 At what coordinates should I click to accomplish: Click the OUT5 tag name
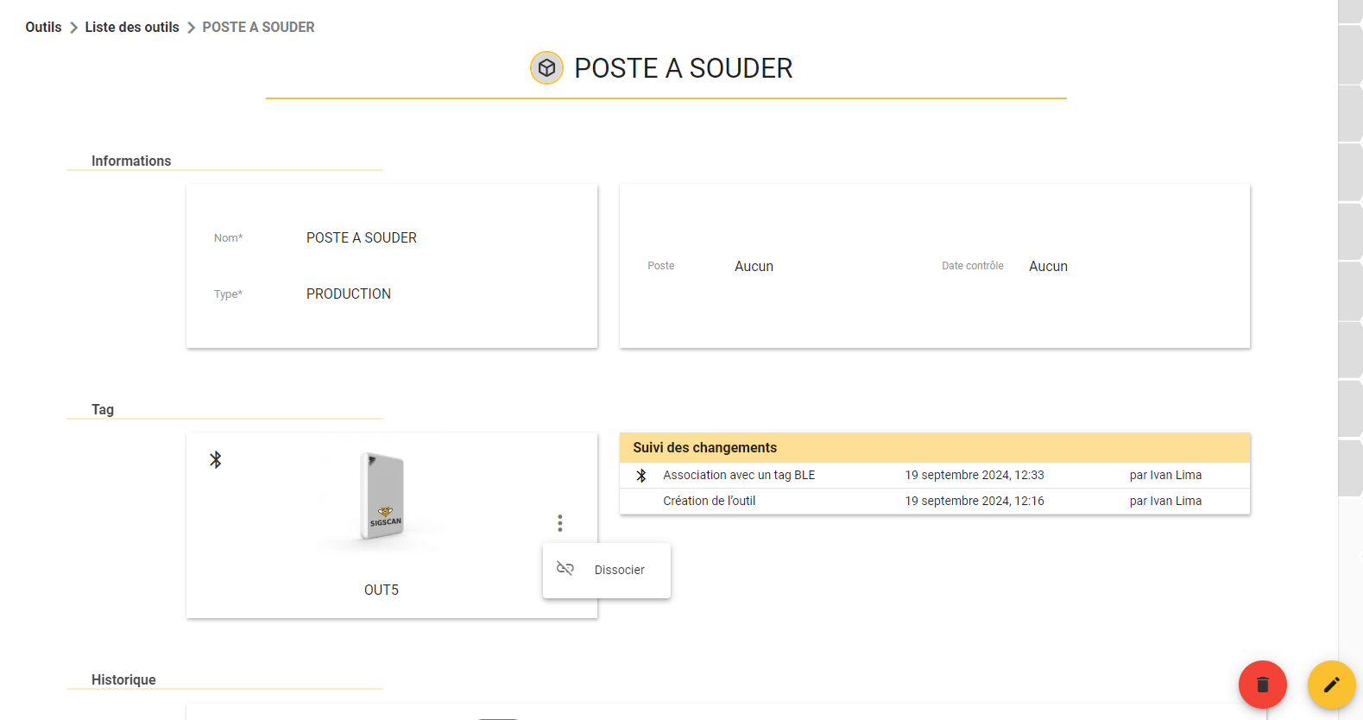tap(382, 590)
